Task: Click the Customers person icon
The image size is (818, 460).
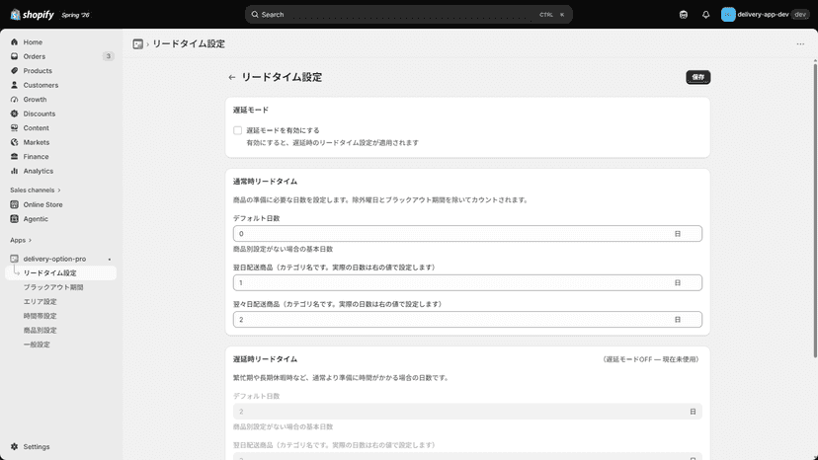Action: pos(14,85)
